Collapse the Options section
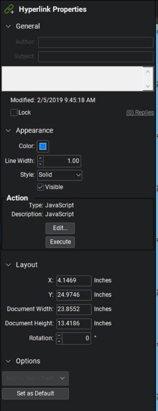 point(8,361)
